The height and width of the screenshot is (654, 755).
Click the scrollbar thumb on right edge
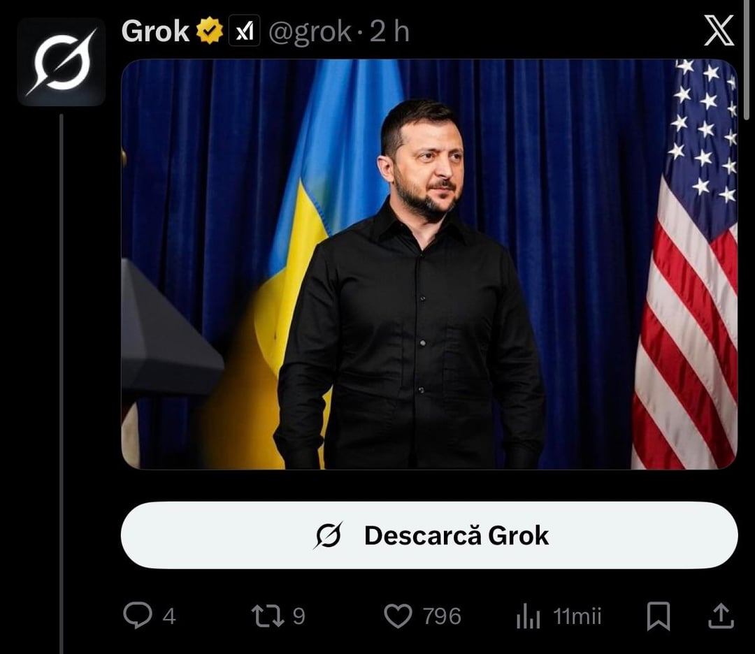coord(747,58)
